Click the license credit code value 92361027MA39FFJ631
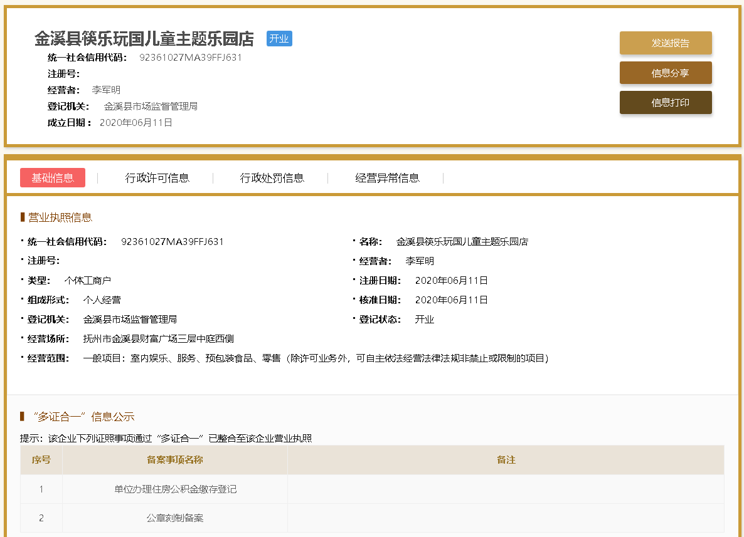 click(x=173, y=242)
